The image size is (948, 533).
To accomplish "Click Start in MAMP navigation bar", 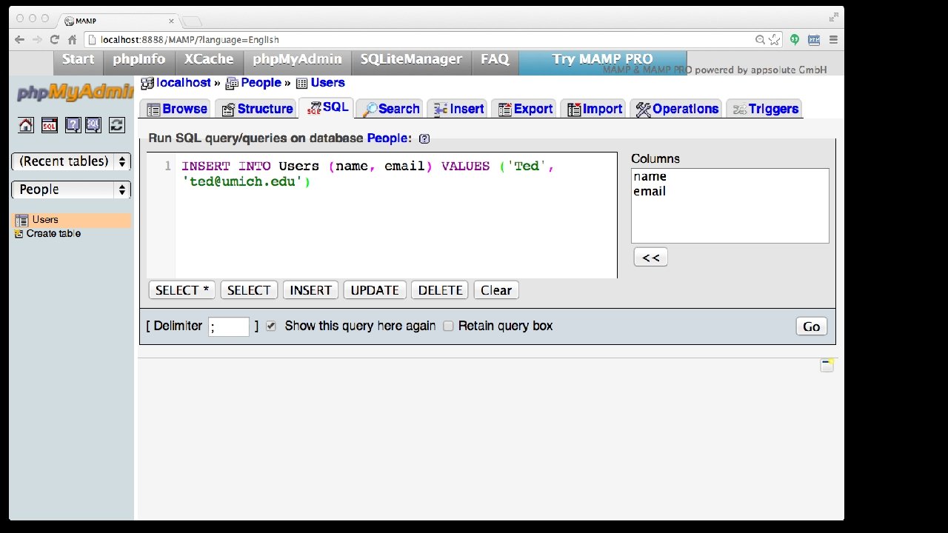I will coord(78,62).
